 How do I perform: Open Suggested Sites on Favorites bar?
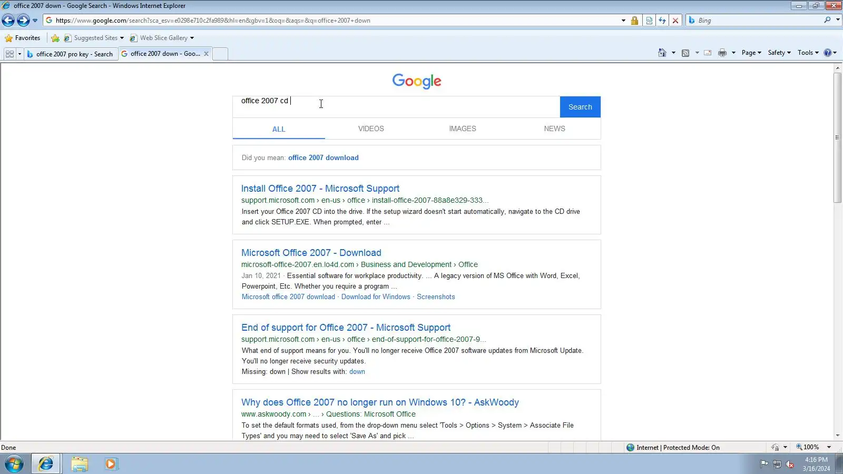(x=94, y=38)
